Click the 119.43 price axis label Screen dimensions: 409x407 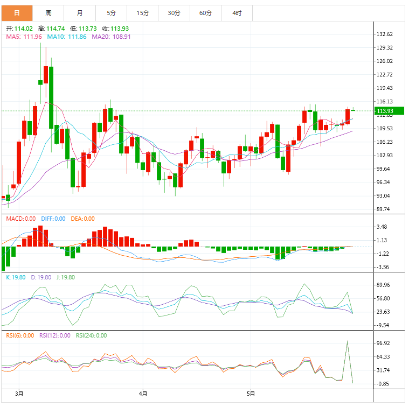[x=384, y=88]
